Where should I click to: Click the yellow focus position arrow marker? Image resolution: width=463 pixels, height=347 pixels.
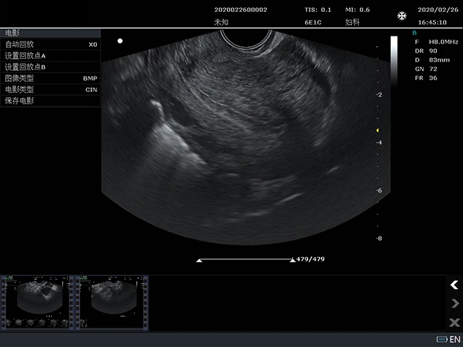[x=377, y=130]
